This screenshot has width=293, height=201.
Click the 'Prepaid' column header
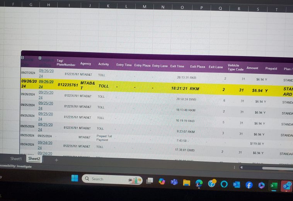click(271, 68)
